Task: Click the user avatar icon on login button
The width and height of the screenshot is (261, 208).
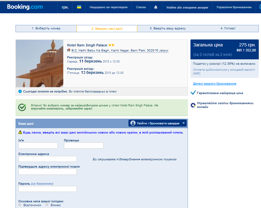Action: 133,123
